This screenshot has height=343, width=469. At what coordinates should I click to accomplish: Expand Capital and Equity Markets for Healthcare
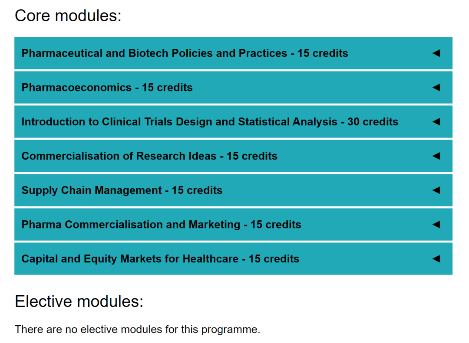pos(233,259)
